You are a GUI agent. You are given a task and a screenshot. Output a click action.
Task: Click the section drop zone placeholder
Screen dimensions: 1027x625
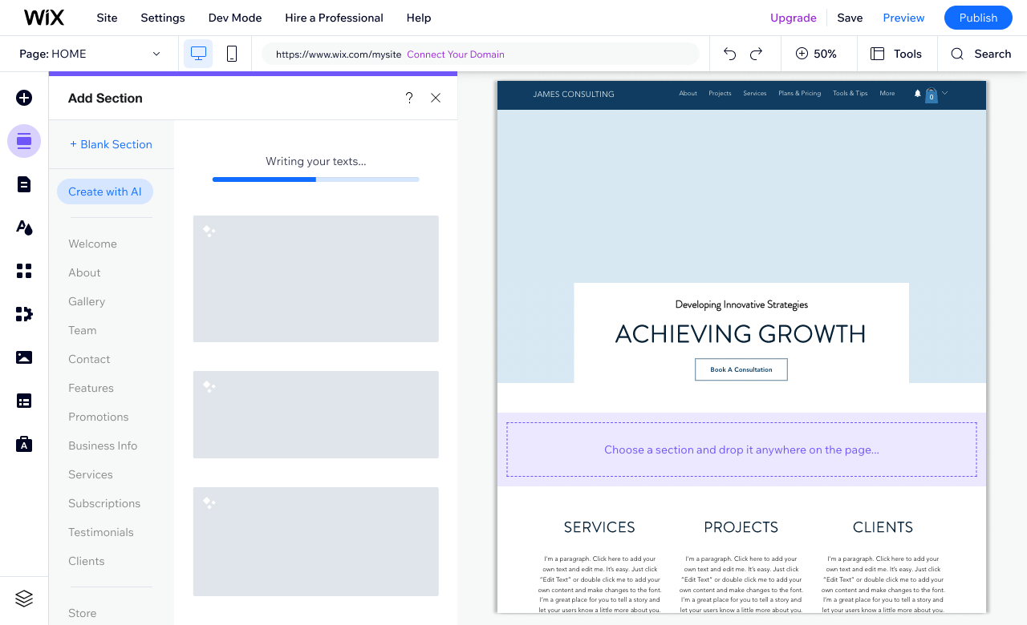click(x=741, y=450)
